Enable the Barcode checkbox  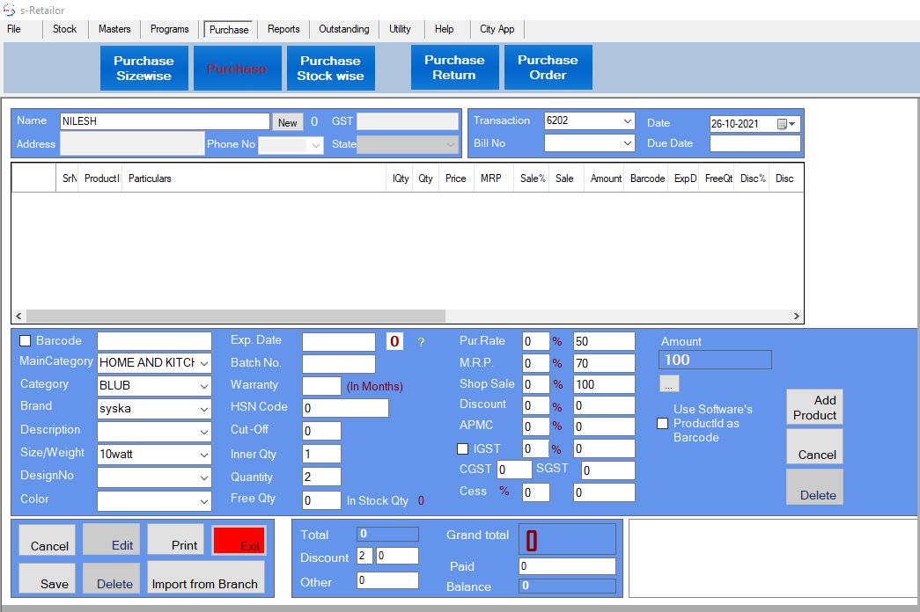[x=26, y=341]
